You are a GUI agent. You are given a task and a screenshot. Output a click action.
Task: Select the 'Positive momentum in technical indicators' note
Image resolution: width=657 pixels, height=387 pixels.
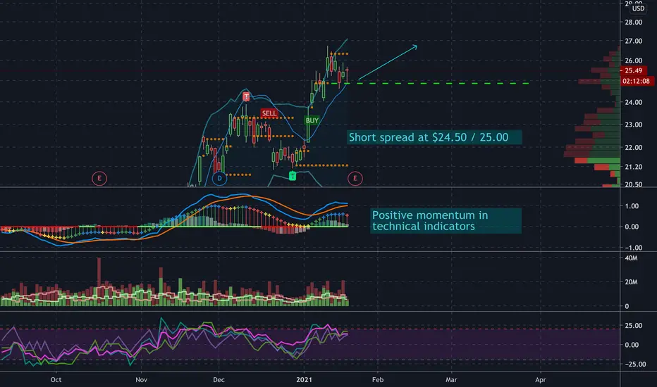pos(446,220)
